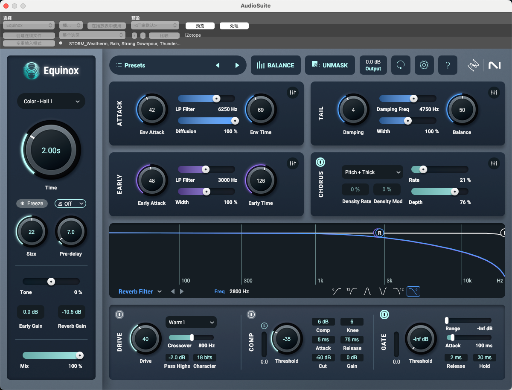512x390 pixels.
Task: Click the 在播放表中使用 button
Action: [x=107, y=26]
